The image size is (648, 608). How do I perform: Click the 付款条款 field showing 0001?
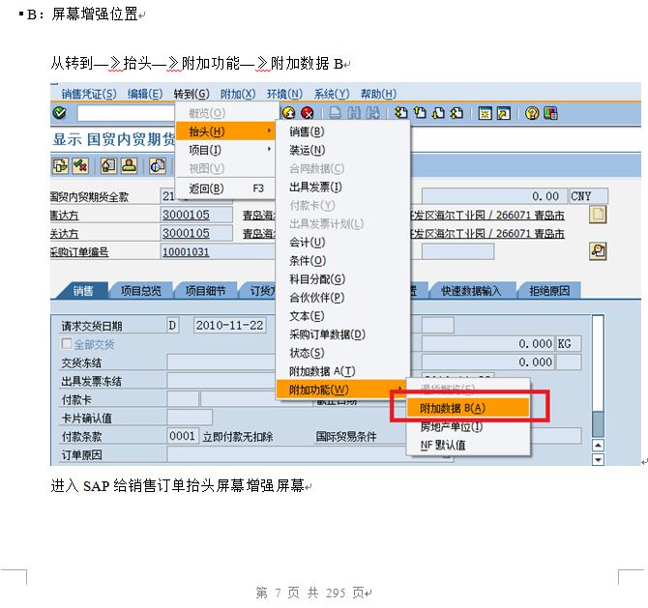pyautogui.click(x=182, y=436)
